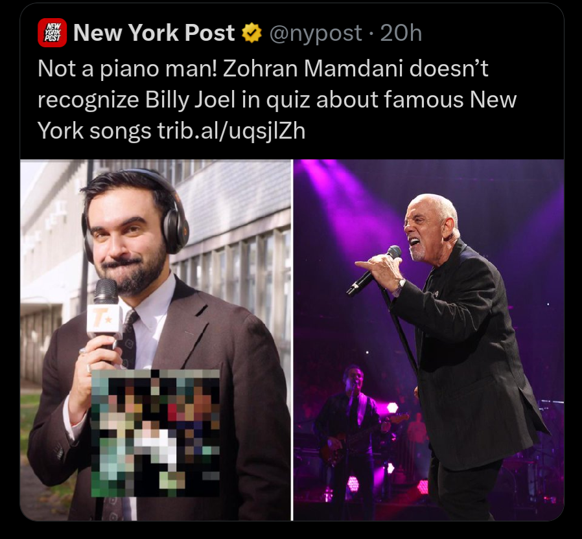
Task: Open the New York Post profile avatar
Action: (x=52, y=32)
